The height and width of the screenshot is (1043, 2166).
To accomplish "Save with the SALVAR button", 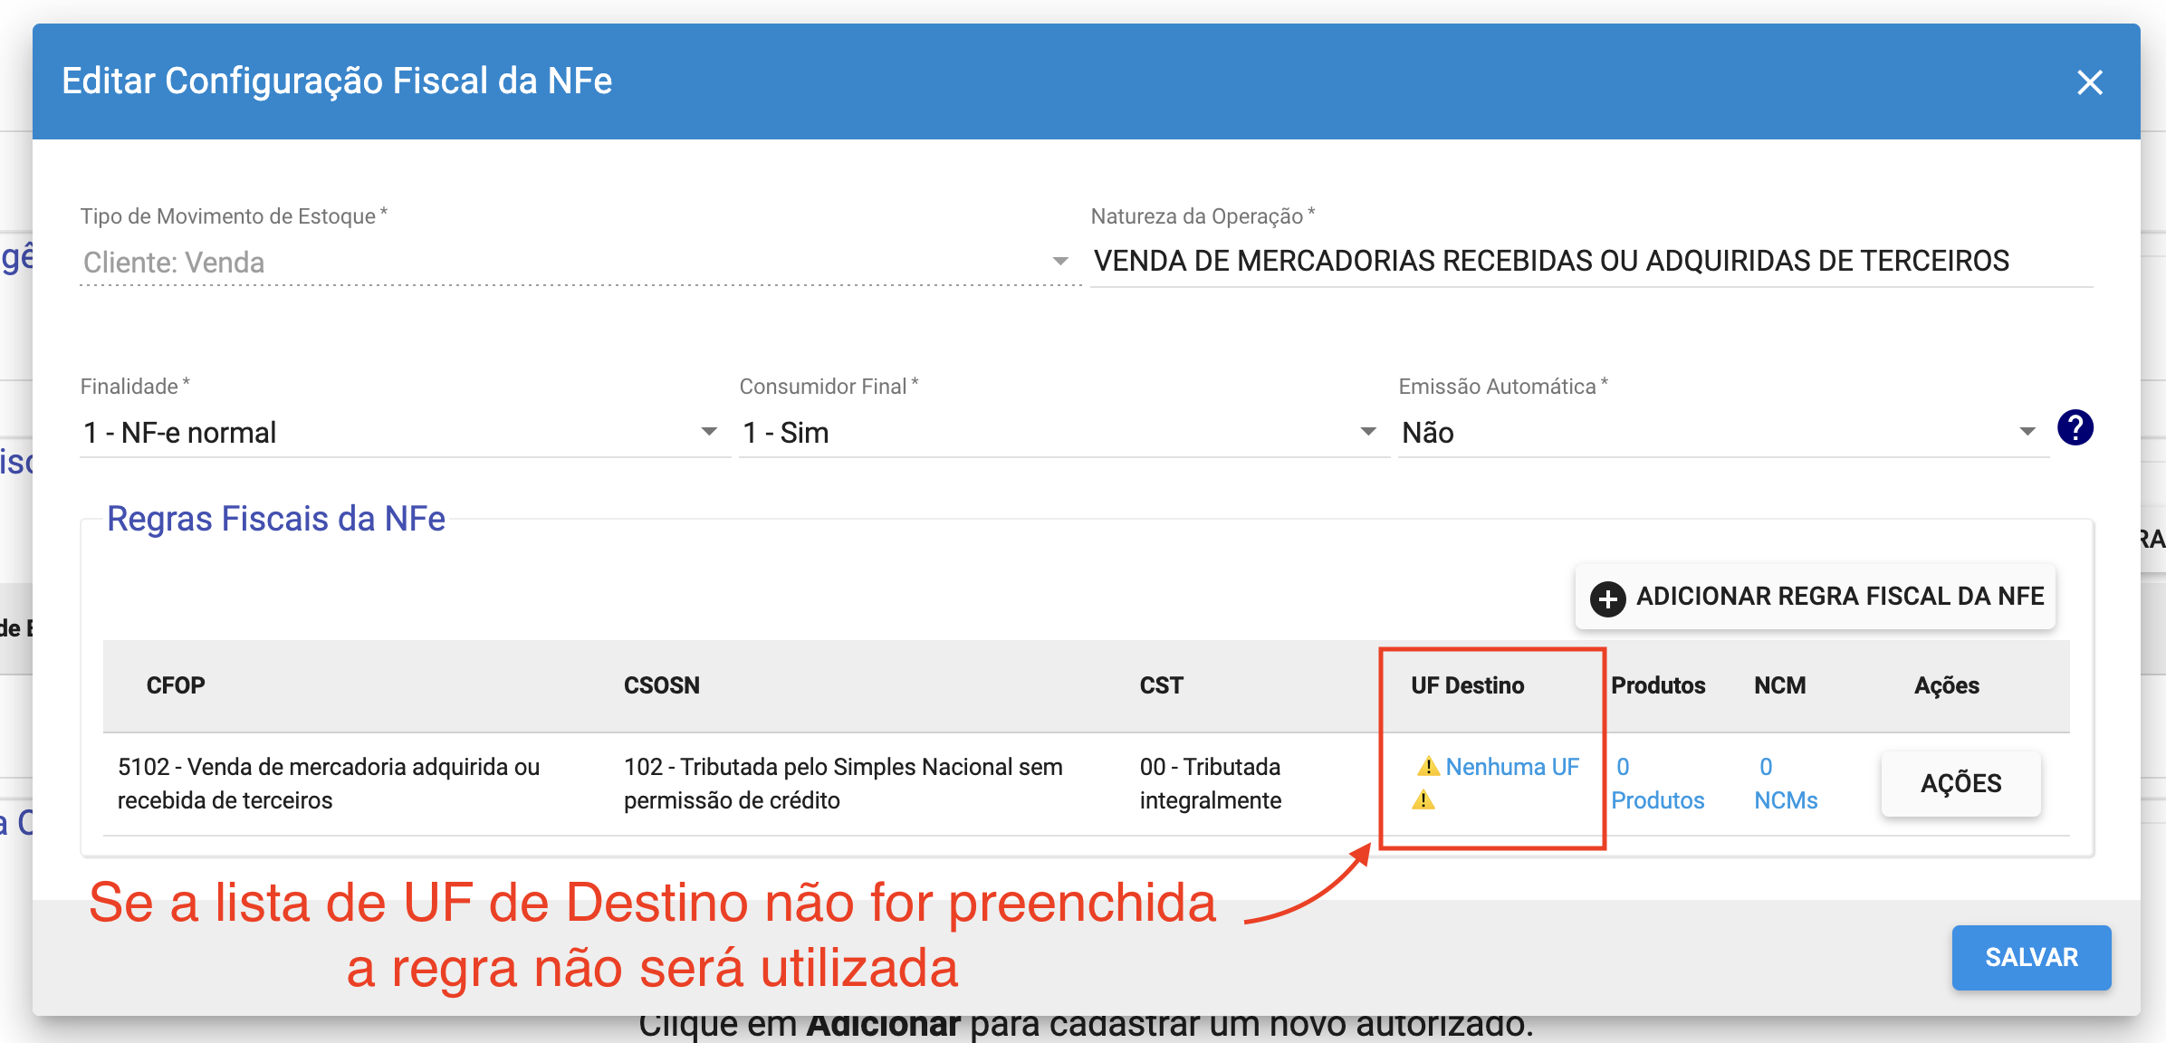I will (2031, 957).
